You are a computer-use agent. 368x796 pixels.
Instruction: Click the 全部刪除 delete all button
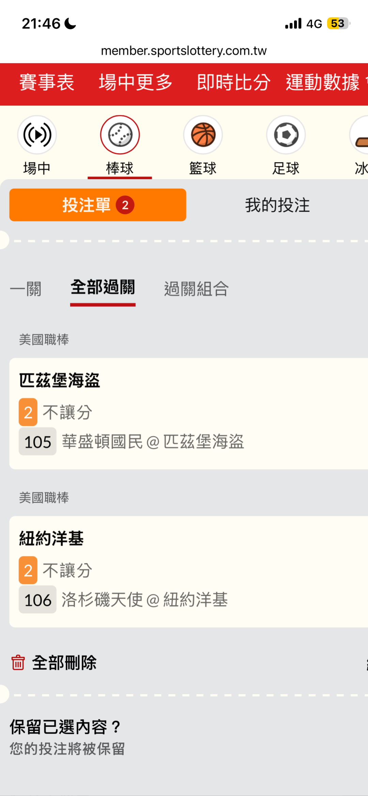(64, 662)
